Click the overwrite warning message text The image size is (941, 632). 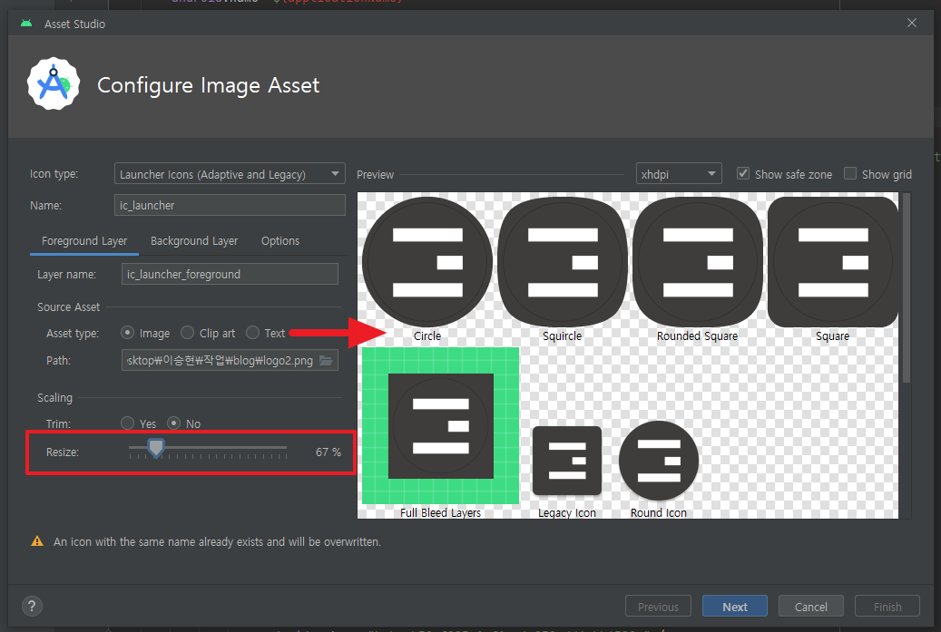click(217, 541)
